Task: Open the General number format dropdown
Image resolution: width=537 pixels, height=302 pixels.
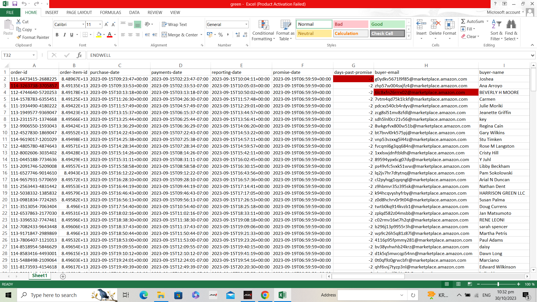Action: [x=246, y=25]
